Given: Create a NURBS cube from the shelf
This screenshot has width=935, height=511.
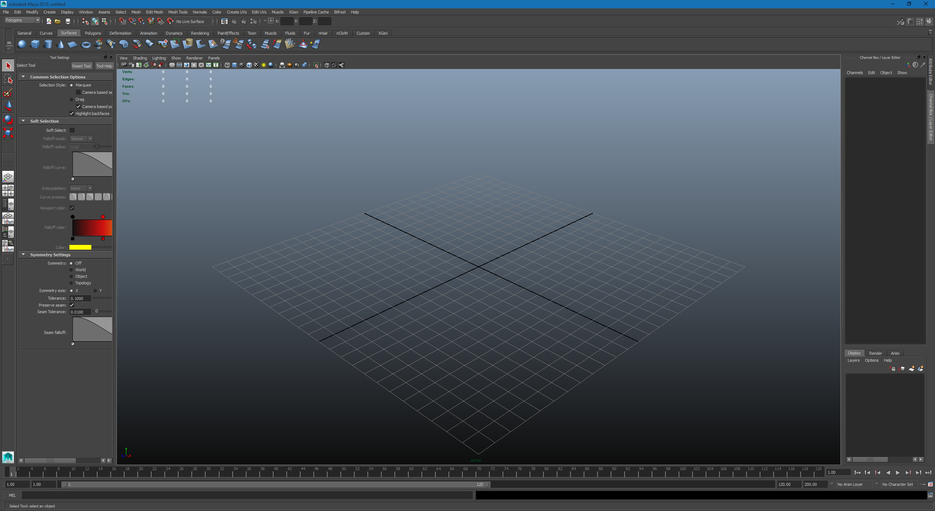Looking at the screenshot, I should point(35,44).
